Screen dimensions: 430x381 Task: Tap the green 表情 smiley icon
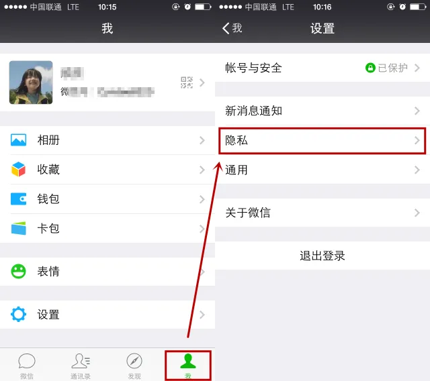point(18,271)
